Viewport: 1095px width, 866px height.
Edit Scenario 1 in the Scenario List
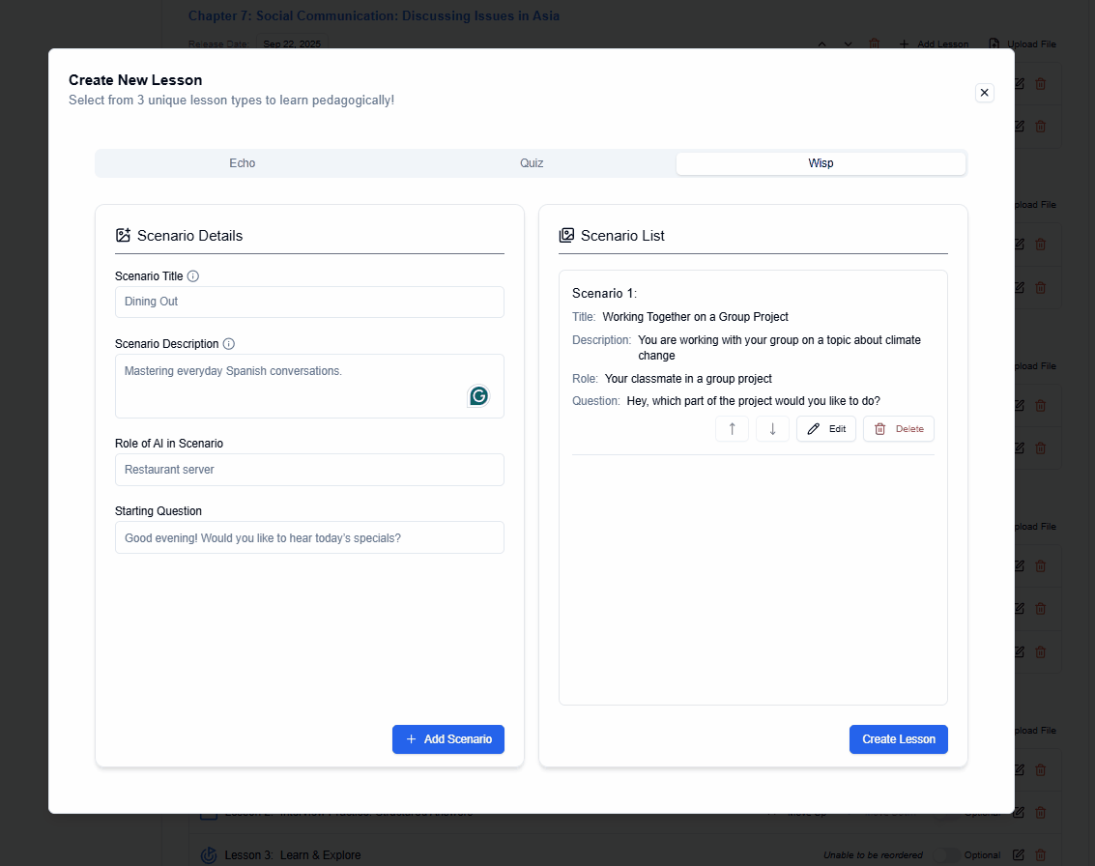pos(826,429)
